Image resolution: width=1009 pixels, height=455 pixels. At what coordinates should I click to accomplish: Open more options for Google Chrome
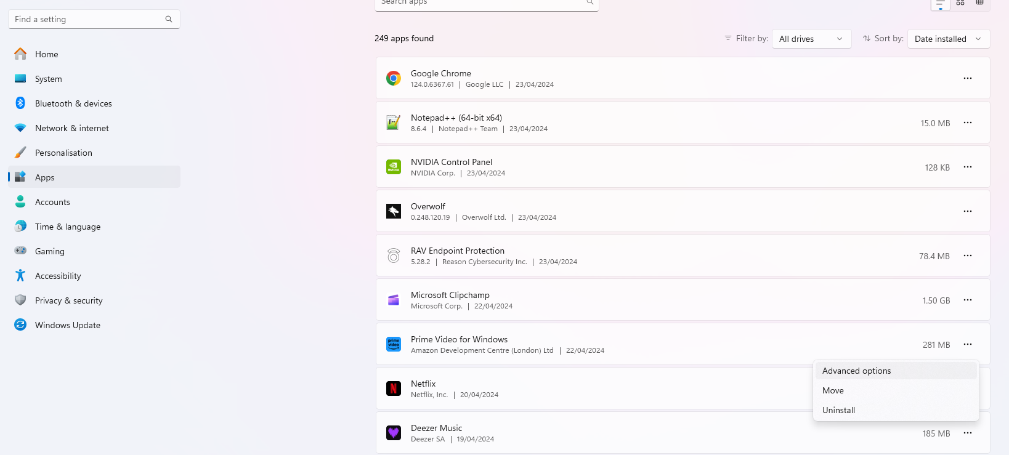click(x=968, y=78)
